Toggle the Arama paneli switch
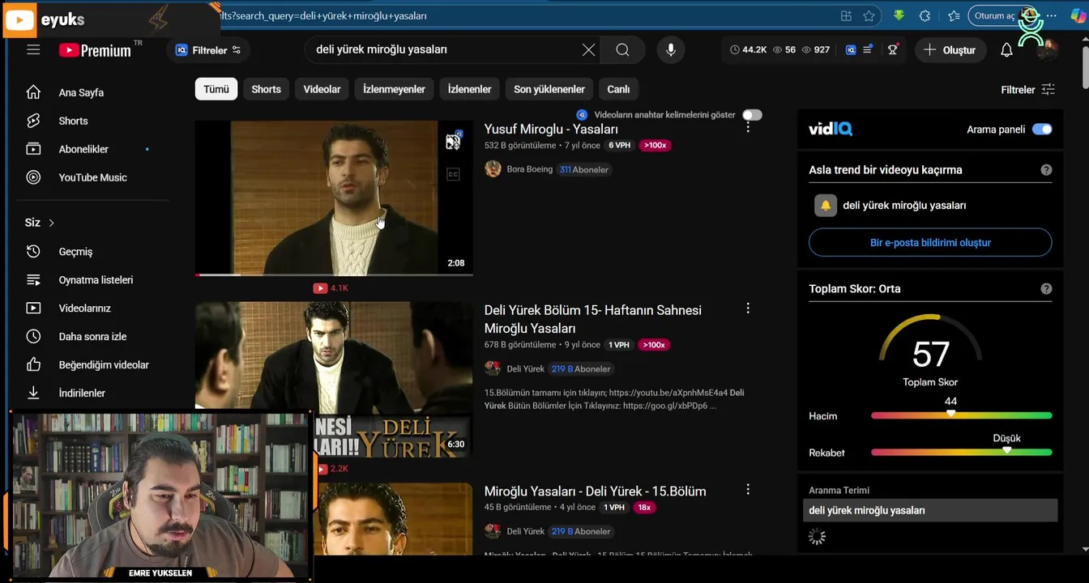This screenshot has width=1089, height=583. pos(1042,130)
